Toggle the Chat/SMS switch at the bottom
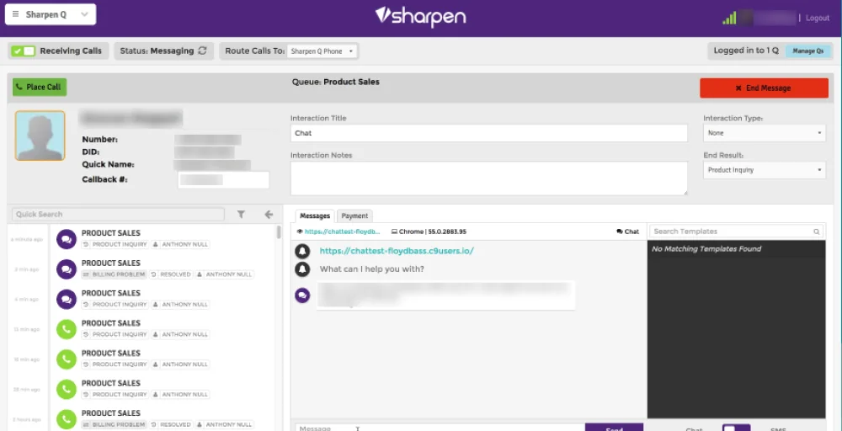The image size is (842, 431). click(736, 428)
